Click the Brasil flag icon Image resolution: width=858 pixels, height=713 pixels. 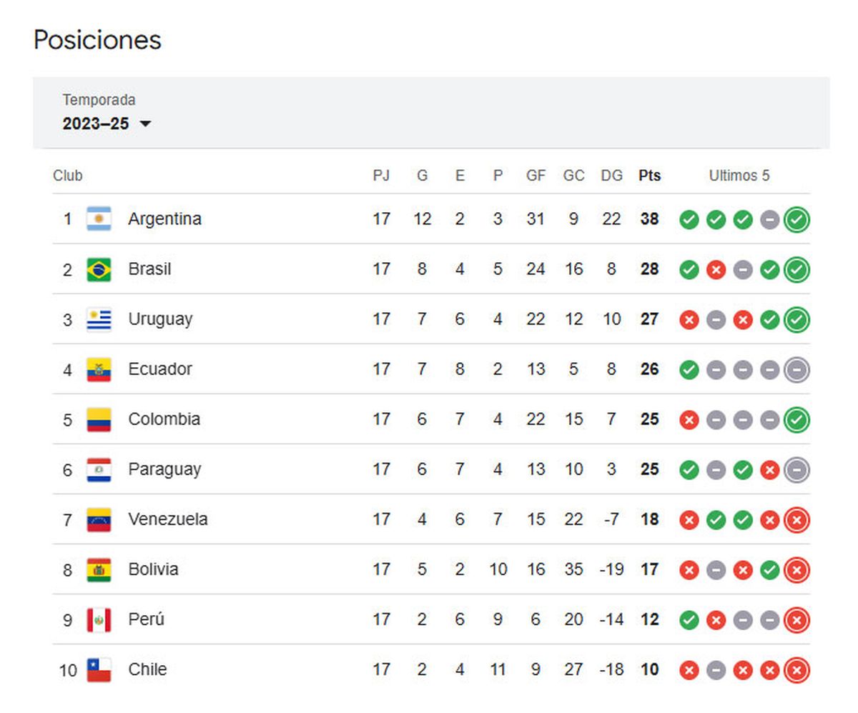pos(99,269)
